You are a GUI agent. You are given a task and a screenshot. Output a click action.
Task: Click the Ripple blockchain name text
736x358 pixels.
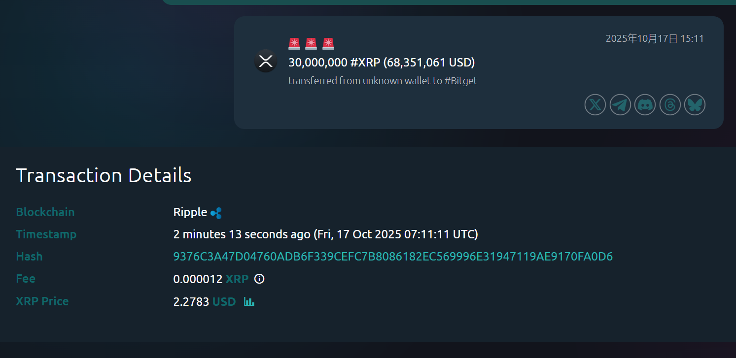pyautogui.click(x=190, y=212)
